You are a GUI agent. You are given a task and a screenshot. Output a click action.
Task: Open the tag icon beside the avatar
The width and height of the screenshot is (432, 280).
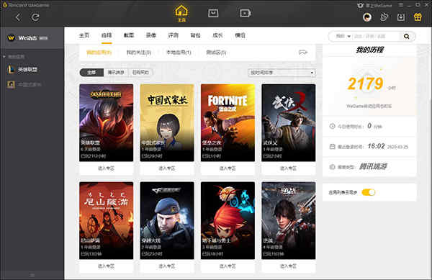tap(384, 17)
